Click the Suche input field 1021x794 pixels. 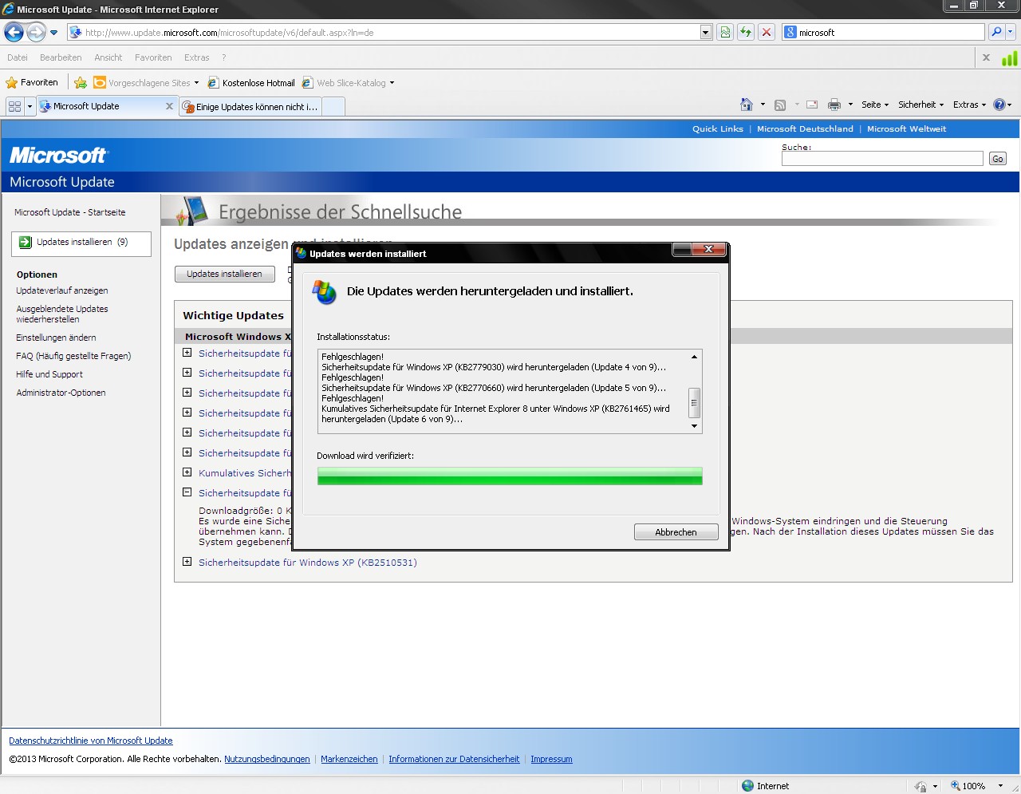(x=882, y=159)
